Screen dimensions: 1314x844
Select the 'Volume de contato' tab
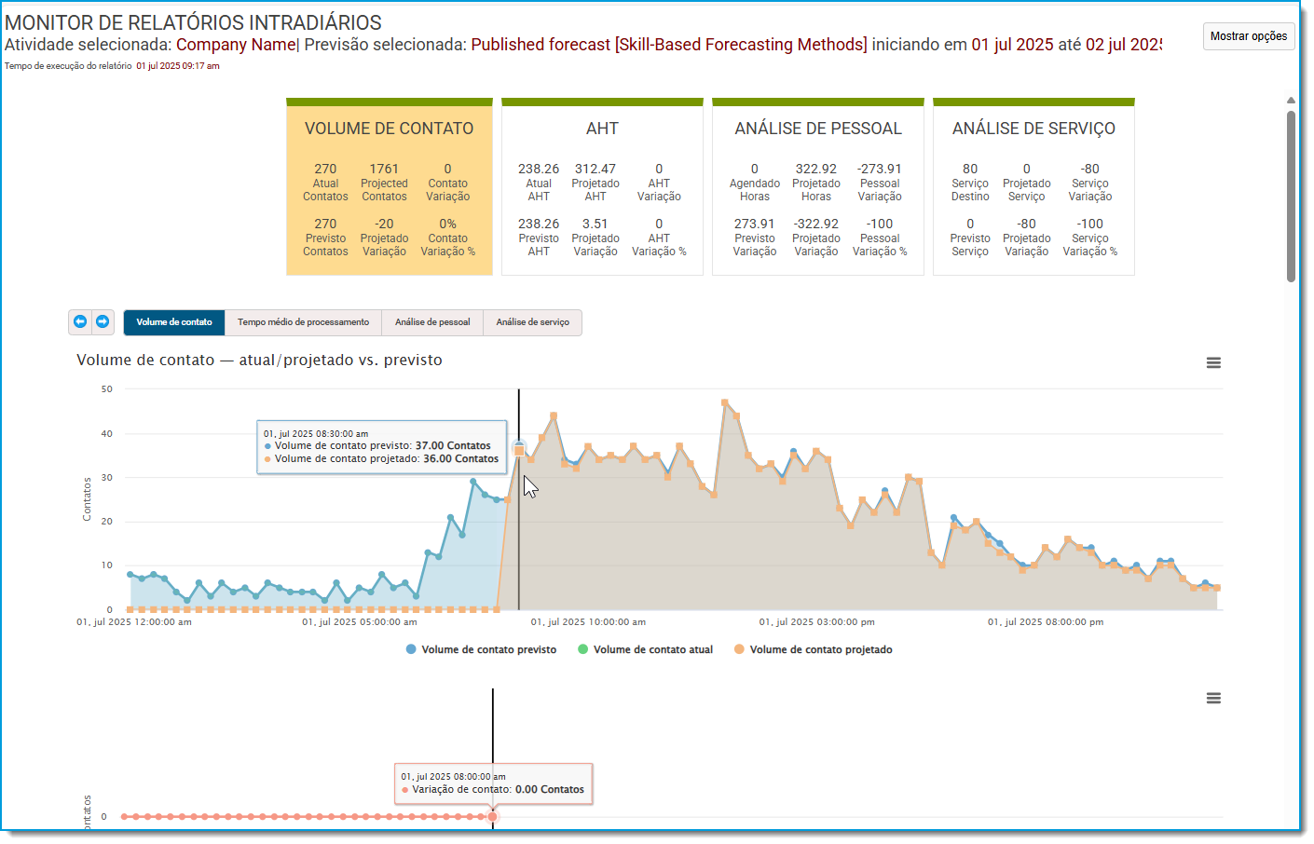pyautogui.click(x=174, y=322)
